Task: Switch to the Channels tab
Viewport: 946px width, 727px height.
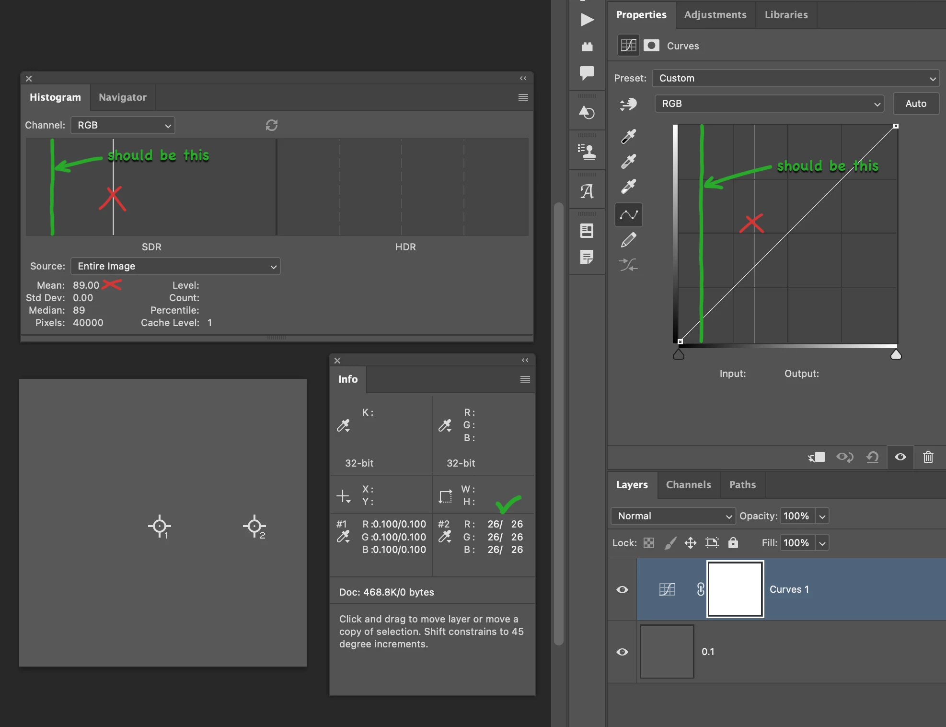Action: click(688, 485)
